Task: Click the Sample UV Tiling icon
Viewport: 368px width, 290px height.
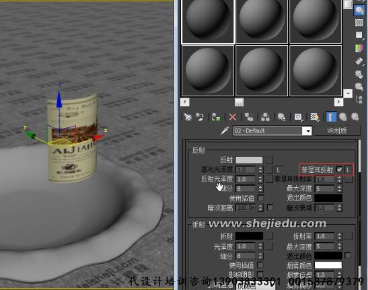Action: click(x=359, y=35)
